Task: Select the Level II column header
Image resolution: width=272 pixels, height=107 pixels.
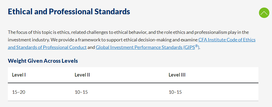Action: (x=82, y=75)
